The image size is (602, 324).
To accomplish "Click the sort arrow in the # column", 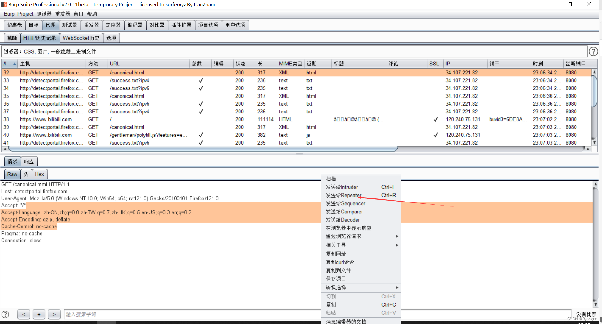I will click(x=14, y=64).
